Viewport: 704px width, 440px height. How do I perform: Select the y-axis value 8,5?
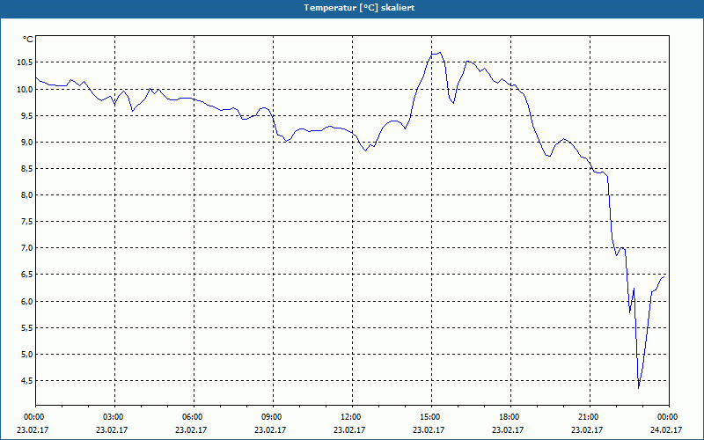click(x=26, y=168)
